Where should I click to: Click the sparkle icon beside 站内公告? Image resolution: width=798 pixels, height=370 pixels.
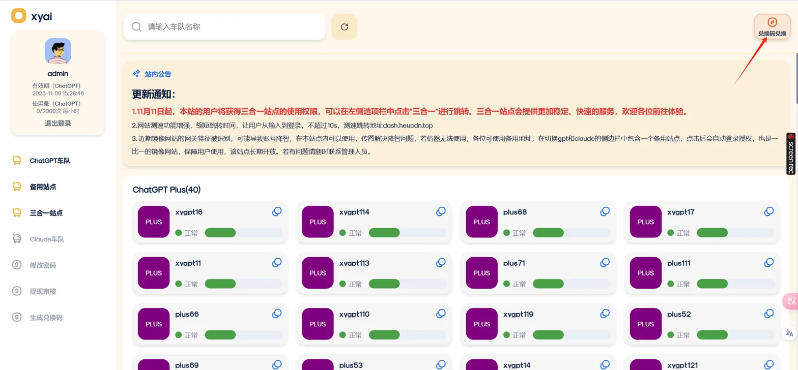click(x=136, y=74)
